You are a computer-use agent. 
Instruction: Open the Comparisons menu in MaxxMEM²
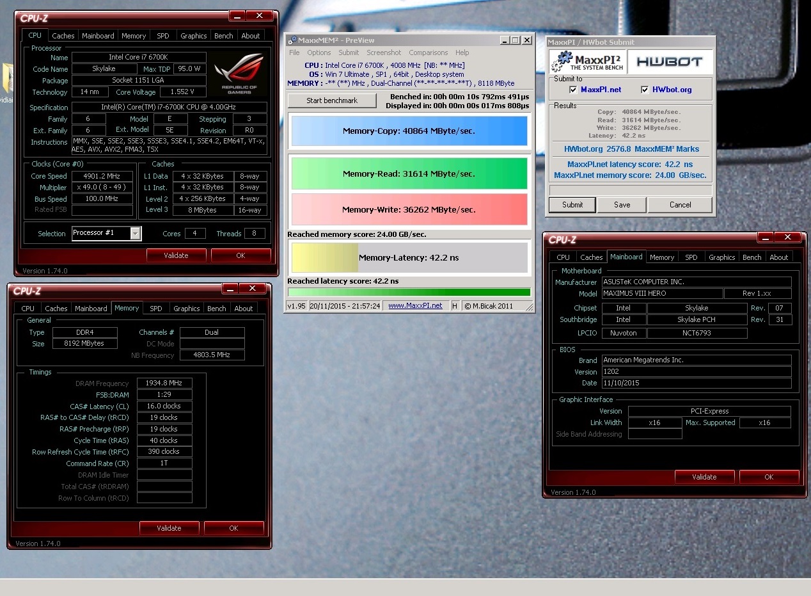tap(428, 52)
